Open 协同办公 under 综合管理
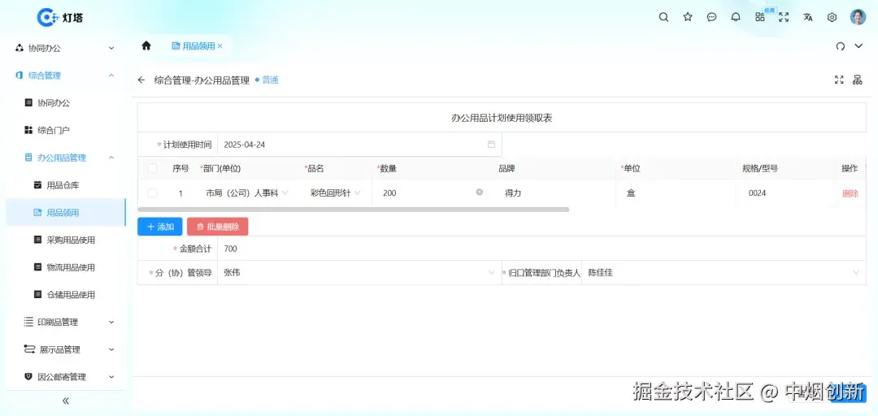878x416 pixels. pyautogui.click(x=66, y=103)
